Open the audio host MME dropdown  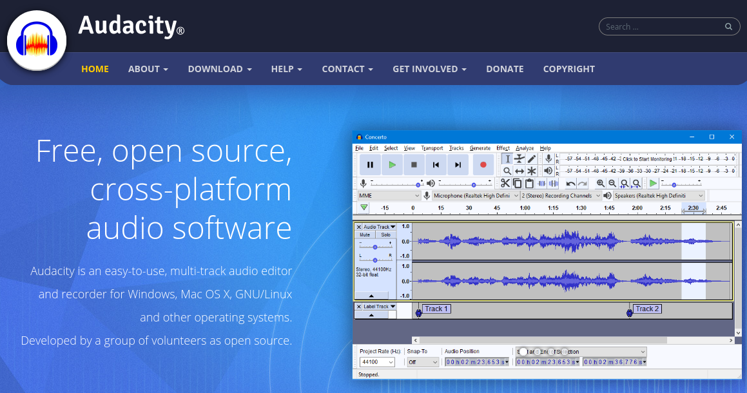pos(389,196)
